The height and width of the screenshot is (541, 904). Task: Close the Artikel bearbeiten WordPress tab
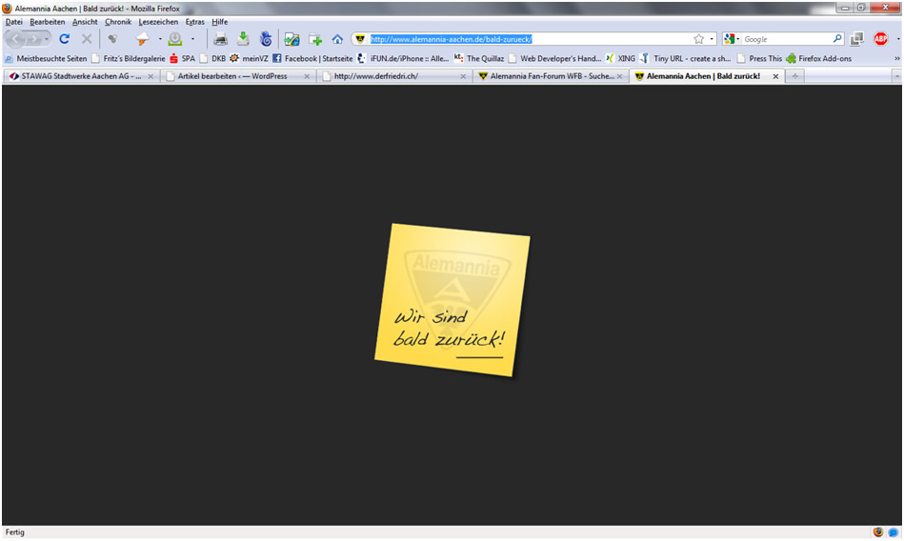click(x=307, y=76)
